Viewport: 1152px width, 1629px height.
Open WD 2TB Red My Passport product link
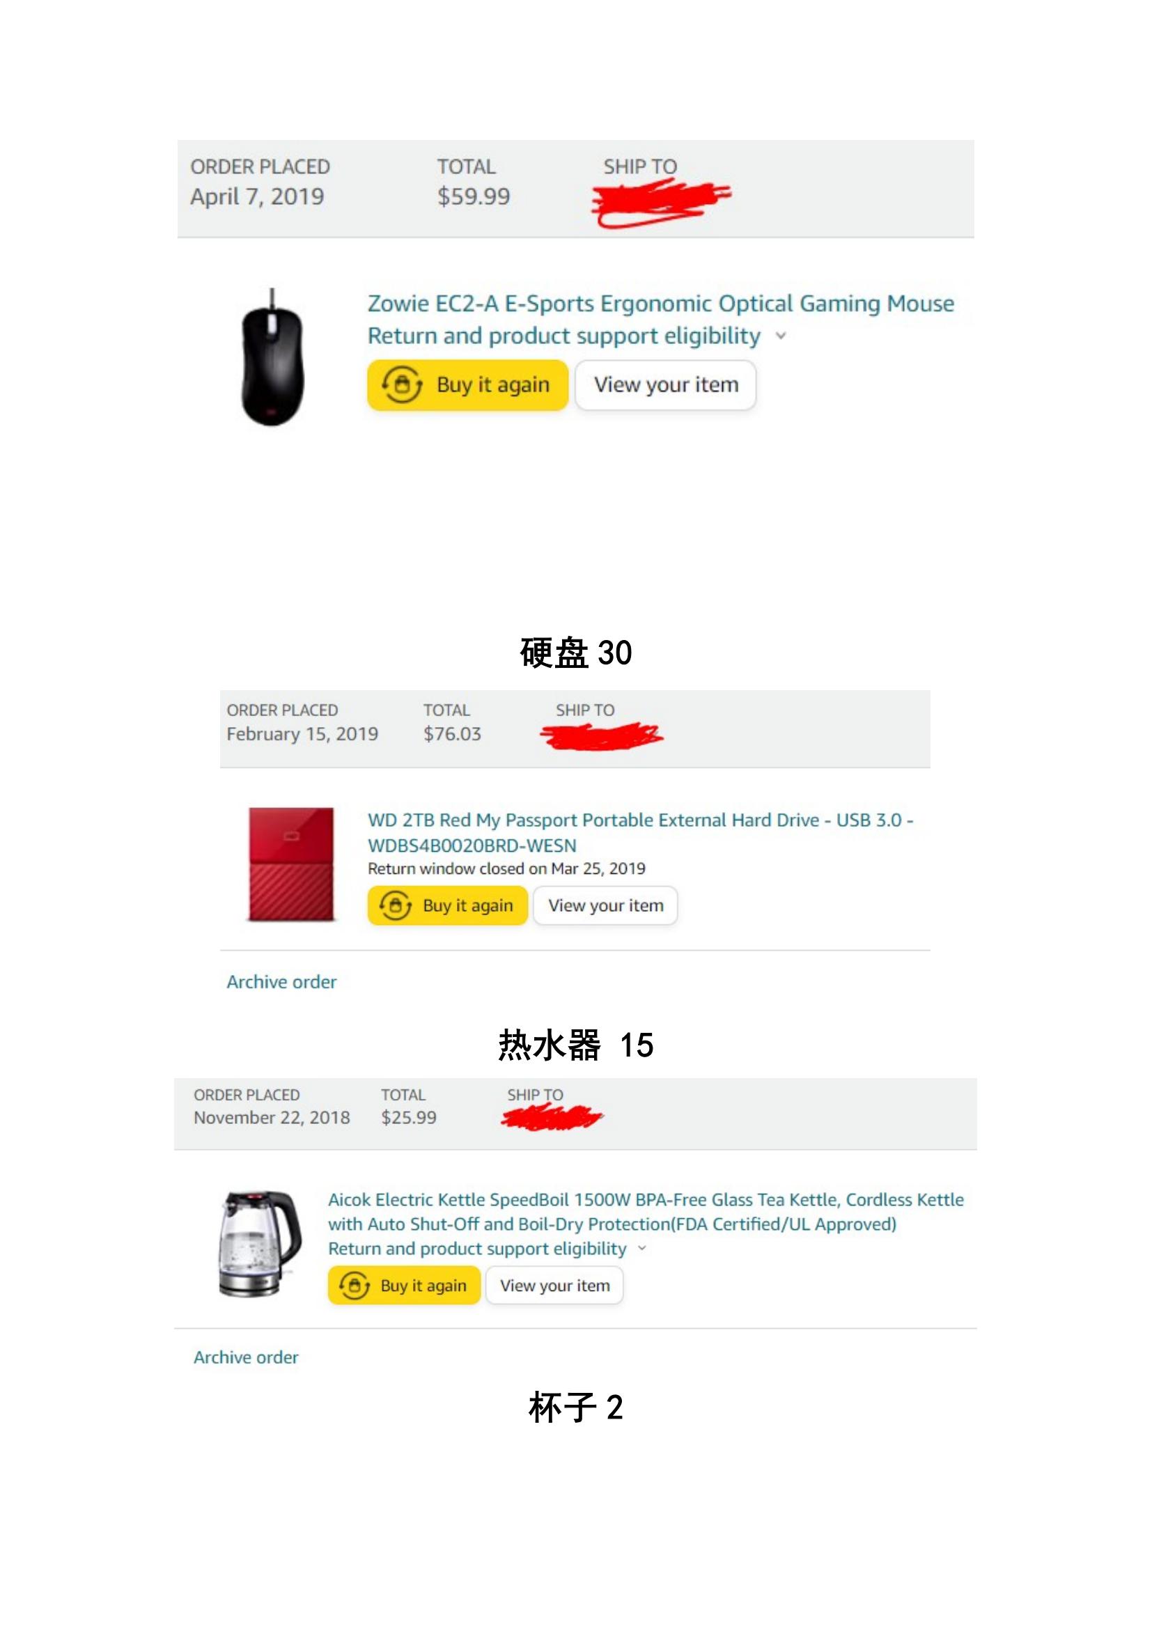click(641, 832)
